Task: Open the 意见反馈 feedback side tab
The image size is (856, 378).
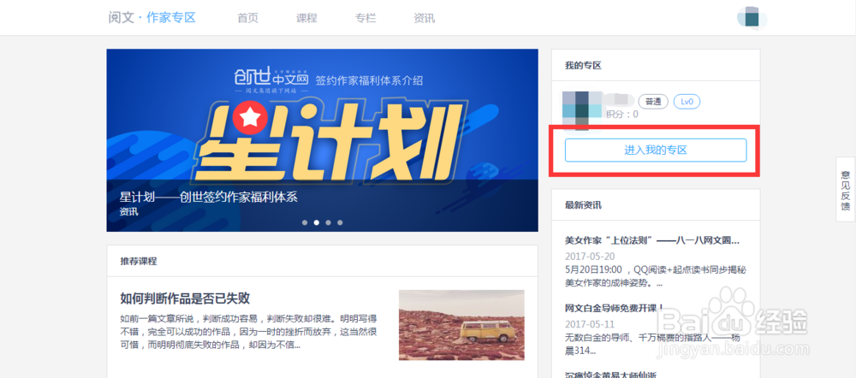Action: pos(846,189)
